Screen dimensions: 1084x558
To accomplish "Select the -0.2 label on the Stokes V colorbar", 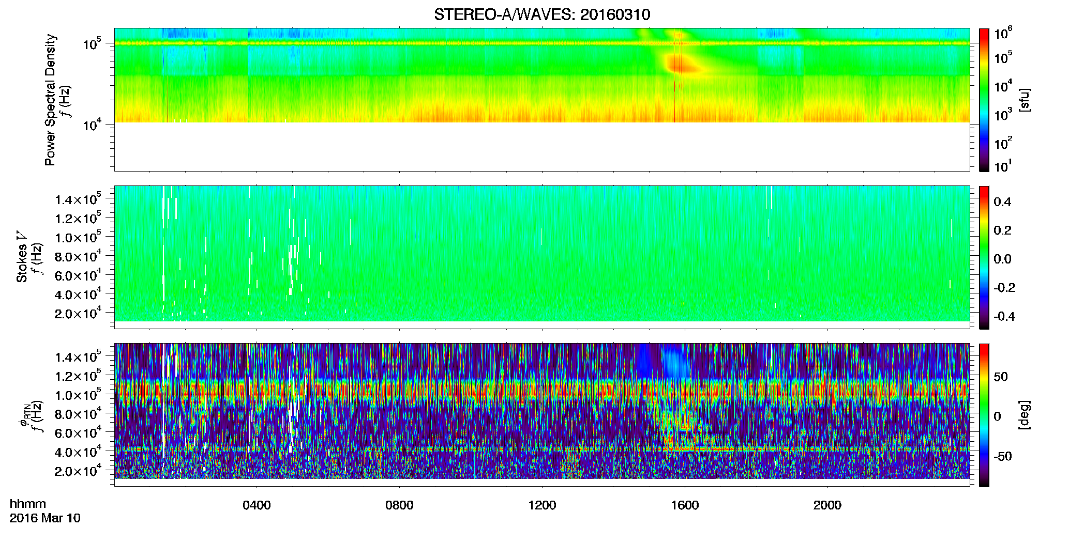I will coord(1004,288).
